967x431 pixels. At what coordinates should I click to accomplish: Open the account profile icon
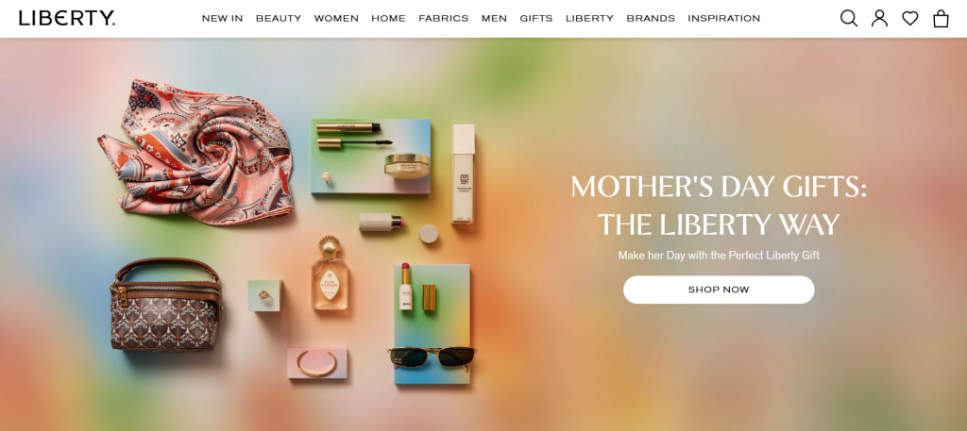pyautogui.click(x=879, y=19)
